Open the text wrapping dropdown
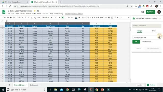 [x=97, y=18]
